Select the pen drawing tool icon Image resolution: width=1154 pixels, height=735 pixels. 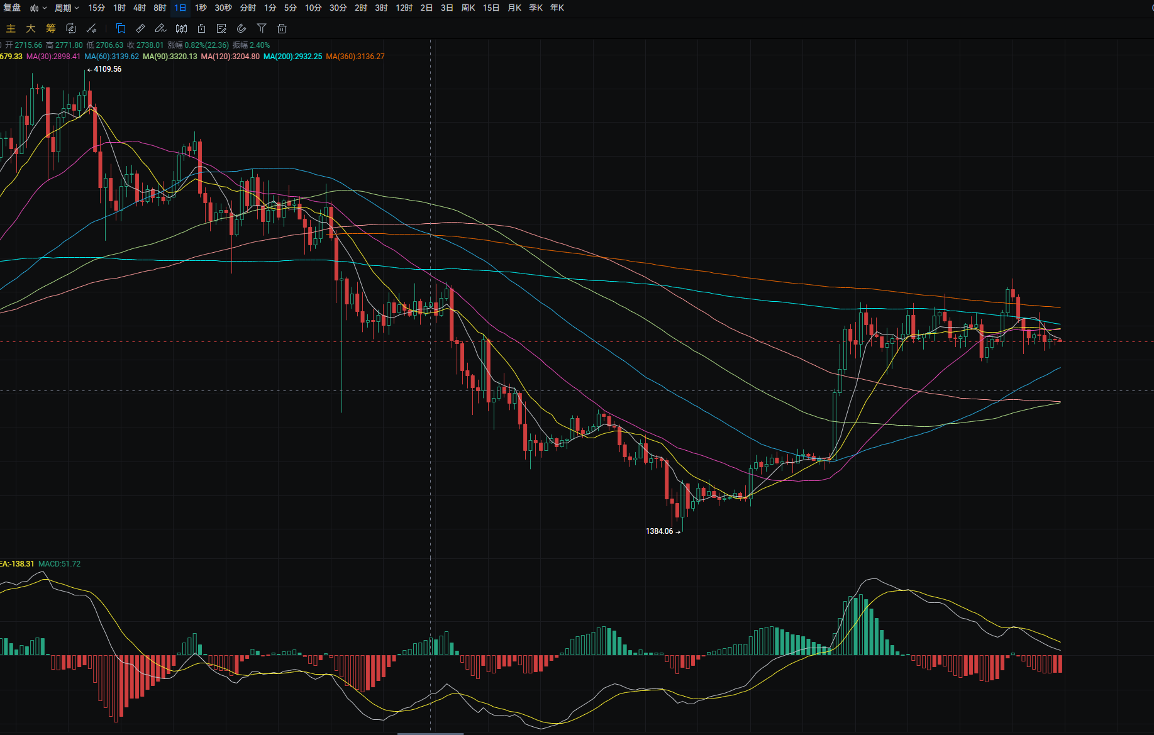pos(160,28)
